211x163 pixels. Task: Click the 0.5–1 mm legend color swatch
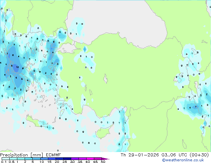[13, 159]
